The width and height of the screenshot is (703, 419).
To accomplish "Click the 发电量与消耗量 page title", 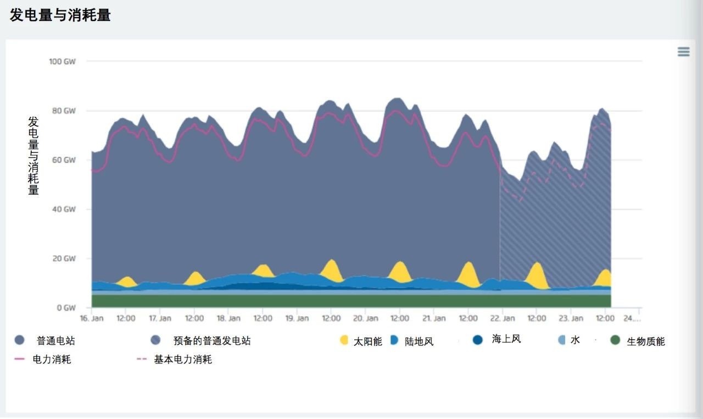I will (x=60, y=15).
